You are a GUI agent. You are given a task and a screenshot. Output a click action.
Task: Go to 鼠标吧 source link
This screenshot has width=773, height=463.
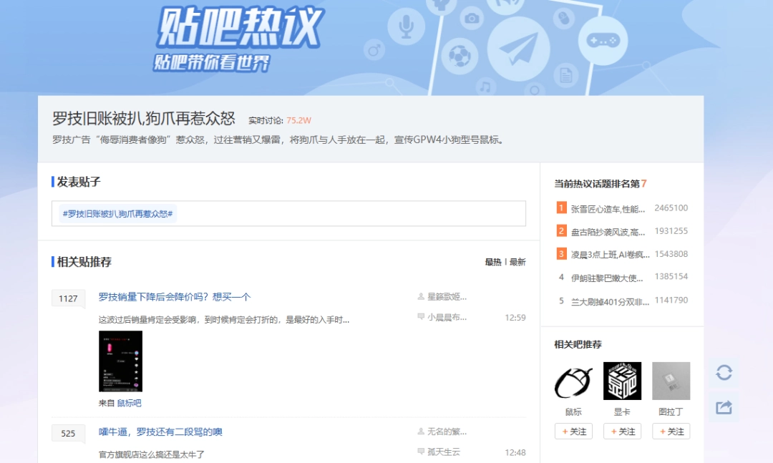pyautogui.click(x=129, y=404)
